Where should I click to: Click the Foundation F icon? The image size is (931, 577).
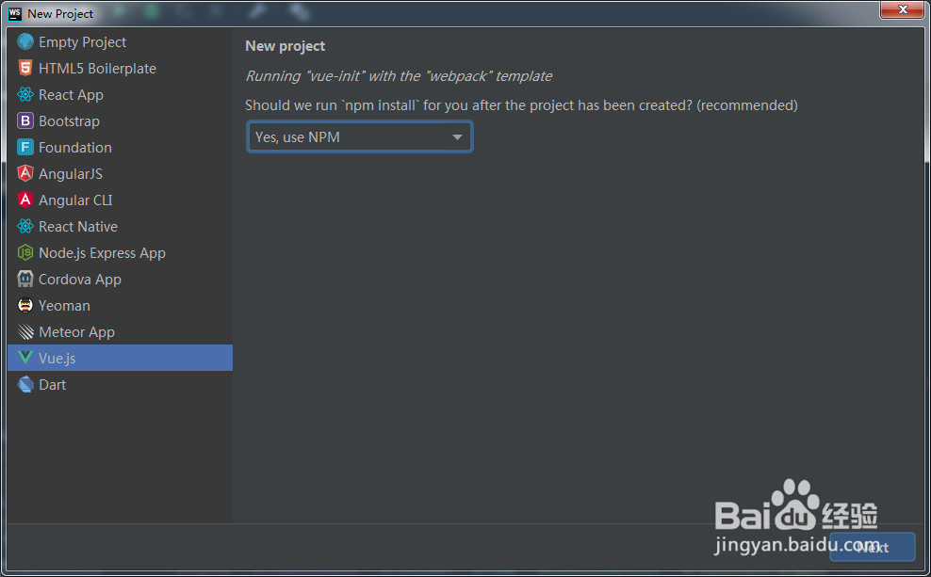25,148
